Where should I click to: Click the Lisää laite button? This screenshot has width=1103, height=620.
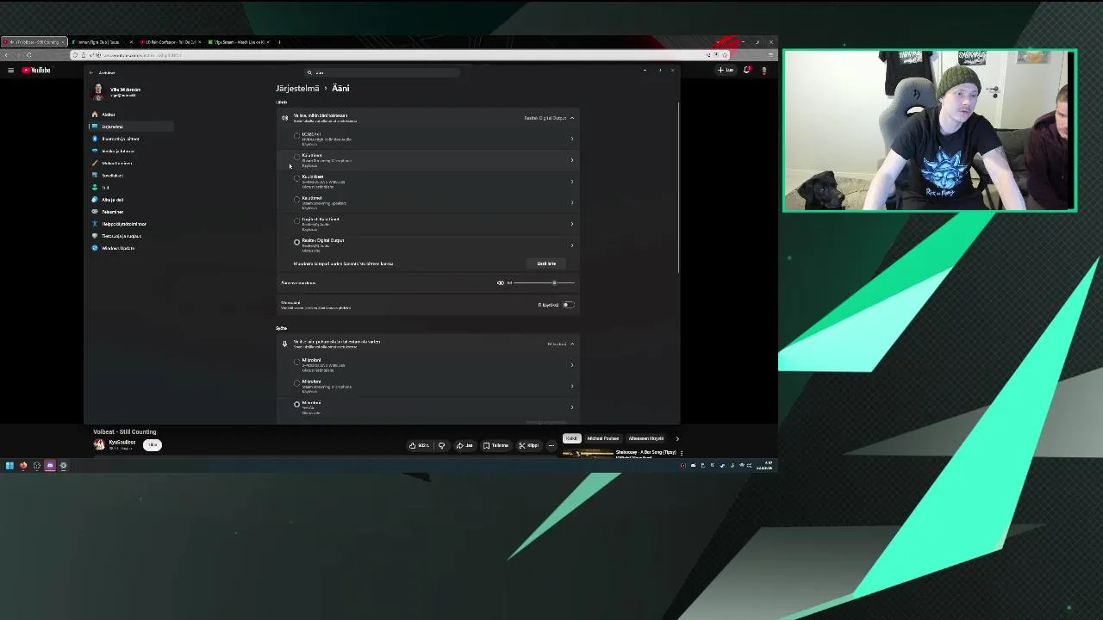(x=546, y=263)
